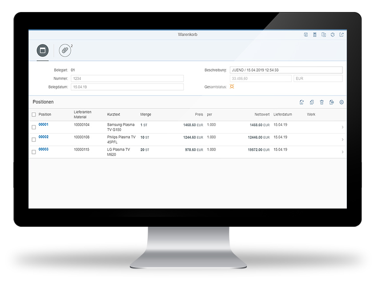
Task: Click the net value 12446.00 EUR
Action: [259, 137]
